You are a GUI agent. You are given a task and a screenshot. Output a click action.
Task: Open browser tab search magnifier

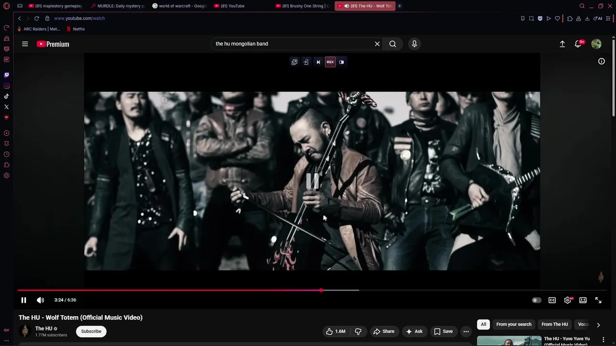tap(582, 6)
